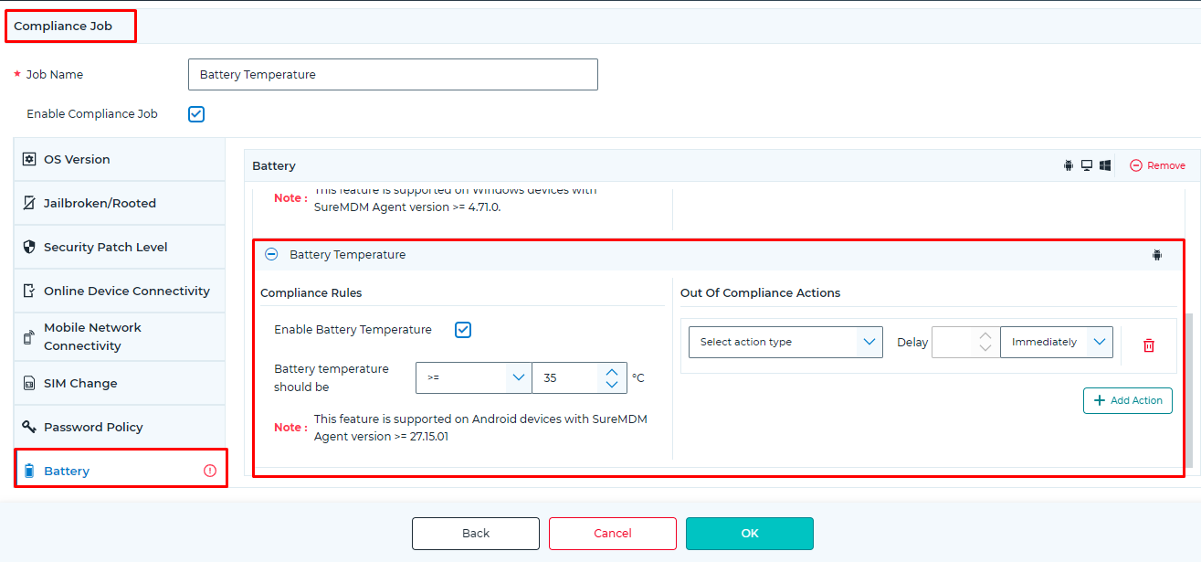This screenshot has width=1201, height=562.
Task: Increment the temperature value with the up stepper
Action: [x=611, y=370]
